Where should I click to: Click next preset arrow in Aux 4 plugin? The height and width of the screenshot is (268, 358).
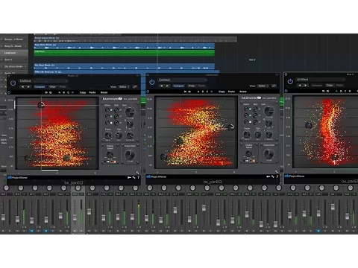306,86
